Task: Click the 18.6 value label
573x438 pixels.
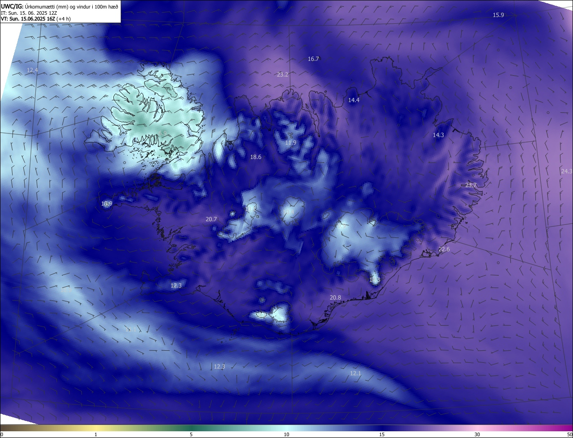Action: 256,157
